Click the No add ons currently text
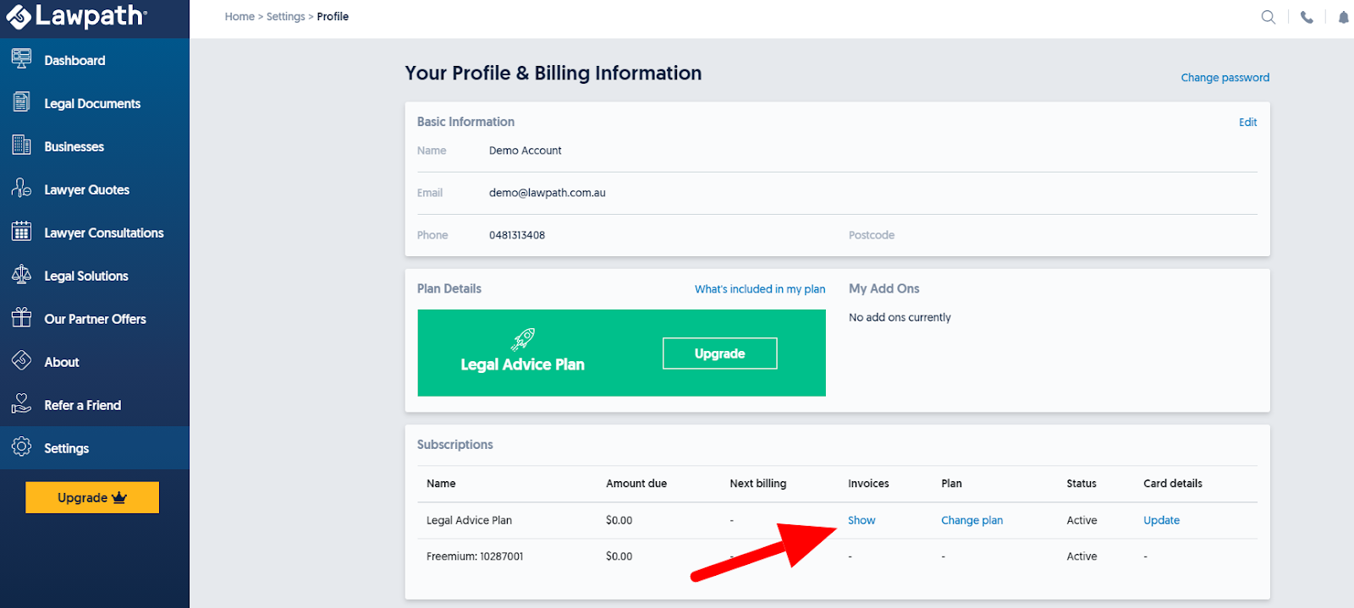The width and height of the screenshot is (1354, 608). (x=900, y=317)
